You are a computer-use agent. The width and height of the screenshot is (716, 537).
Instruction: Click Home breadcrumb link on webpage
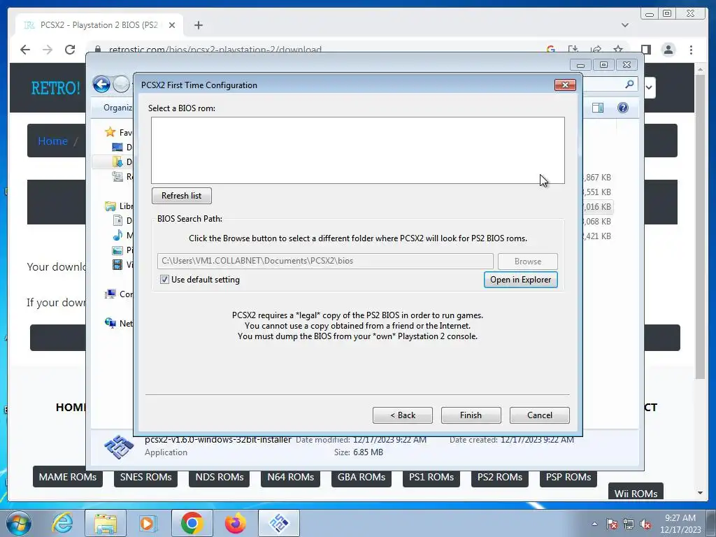click(52, 141)
